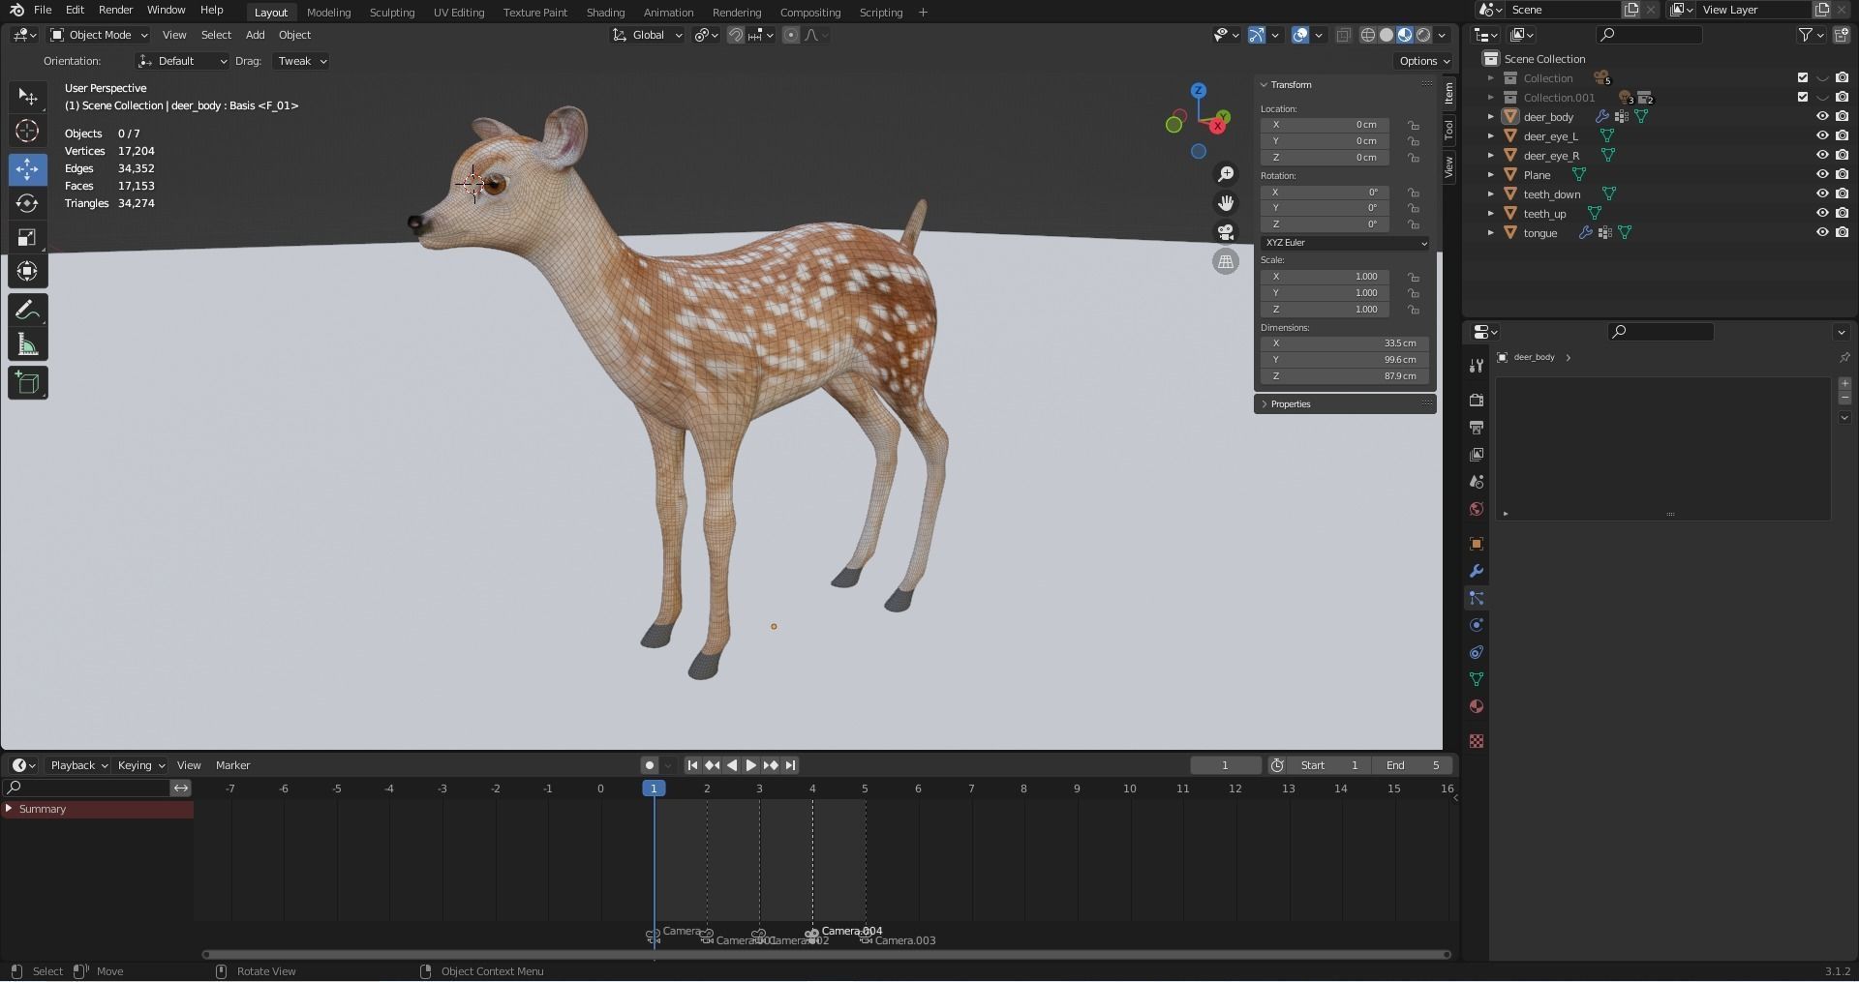The height and width of the screenshot is (982, 1859).
Task: Open the Object Mode dropdown
Action: pyautogui.click(x=99, y=35)
